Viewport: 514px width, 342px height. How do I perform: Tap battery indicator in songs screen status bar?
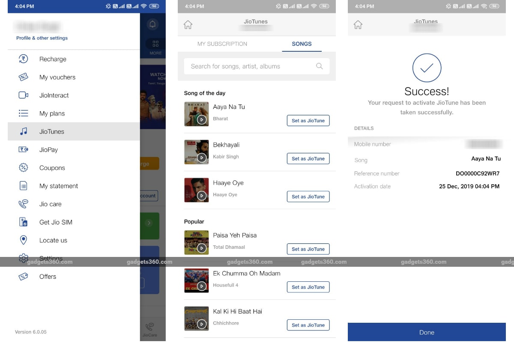point(324,6)
